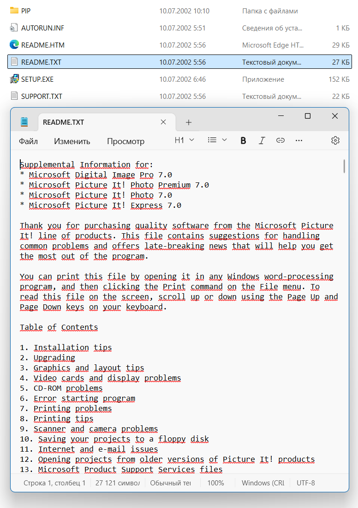Open the more options ellipsis menu
Viewport: 358px width, 508px height.
[299, 140]
